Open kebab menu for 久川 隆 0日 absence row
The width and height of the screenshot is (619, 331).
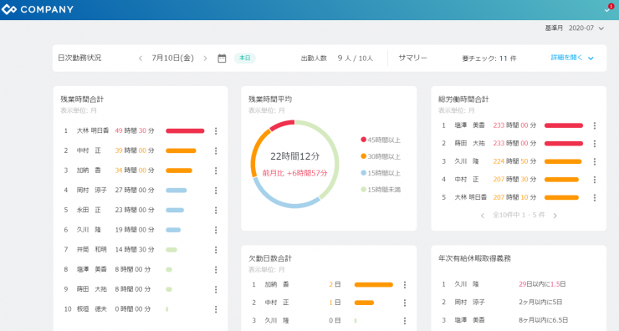point(405,321)
